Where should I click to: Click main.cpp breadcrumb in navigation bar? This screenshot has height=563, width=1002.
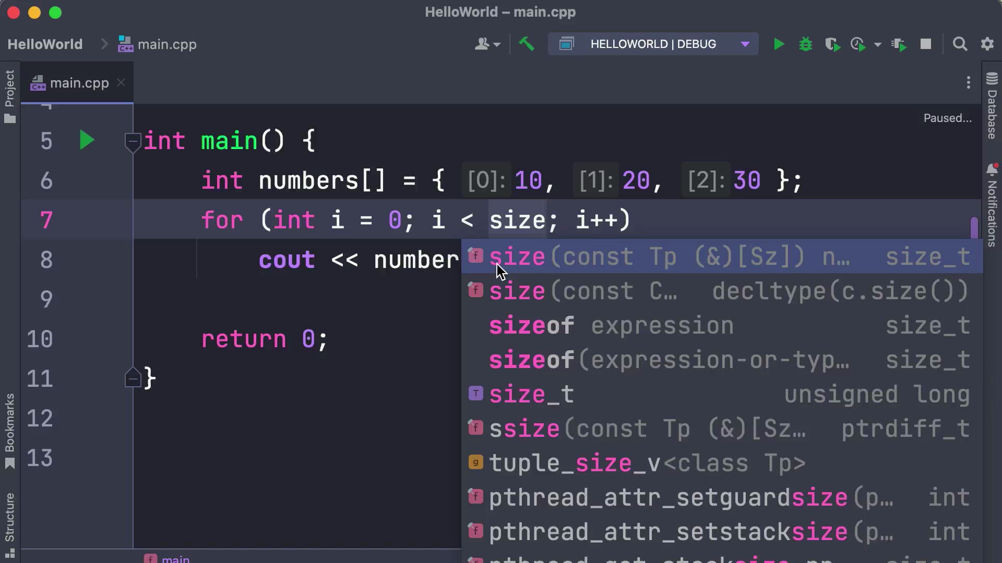157,44
